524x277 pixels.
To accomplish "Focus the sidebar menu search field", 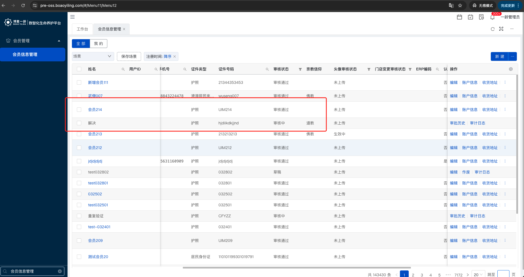I will [32, 271].
